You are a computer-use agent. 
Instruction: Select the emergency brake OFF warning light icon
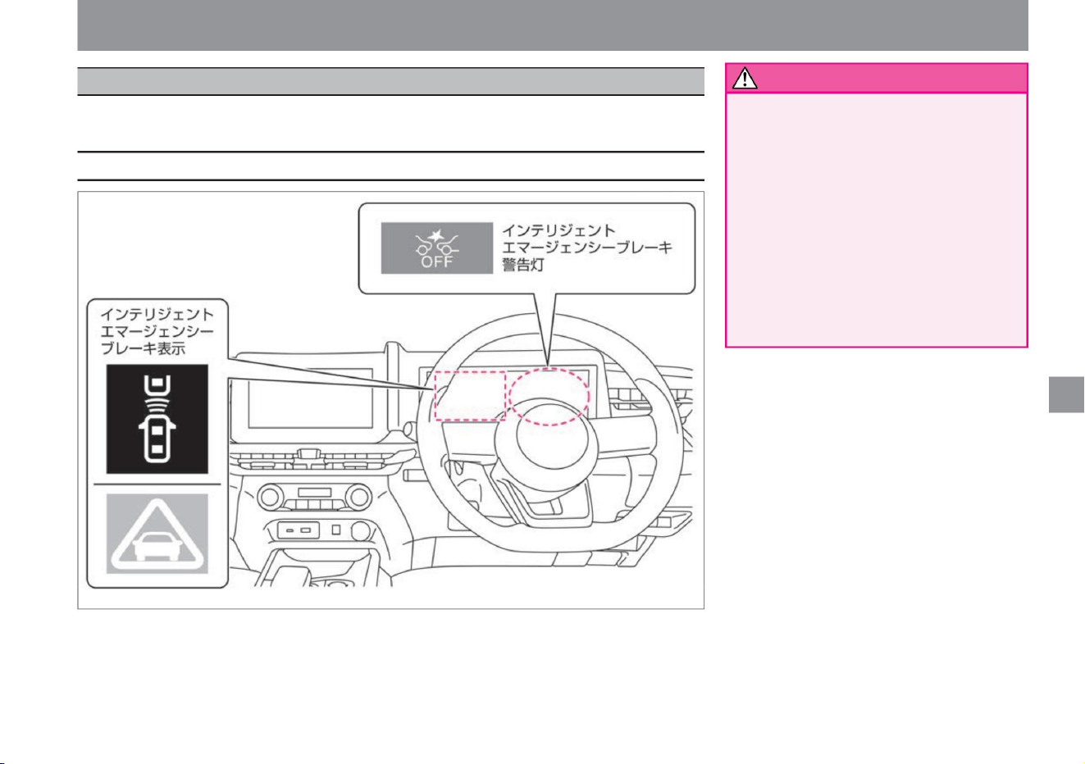[x=436, y=248]
